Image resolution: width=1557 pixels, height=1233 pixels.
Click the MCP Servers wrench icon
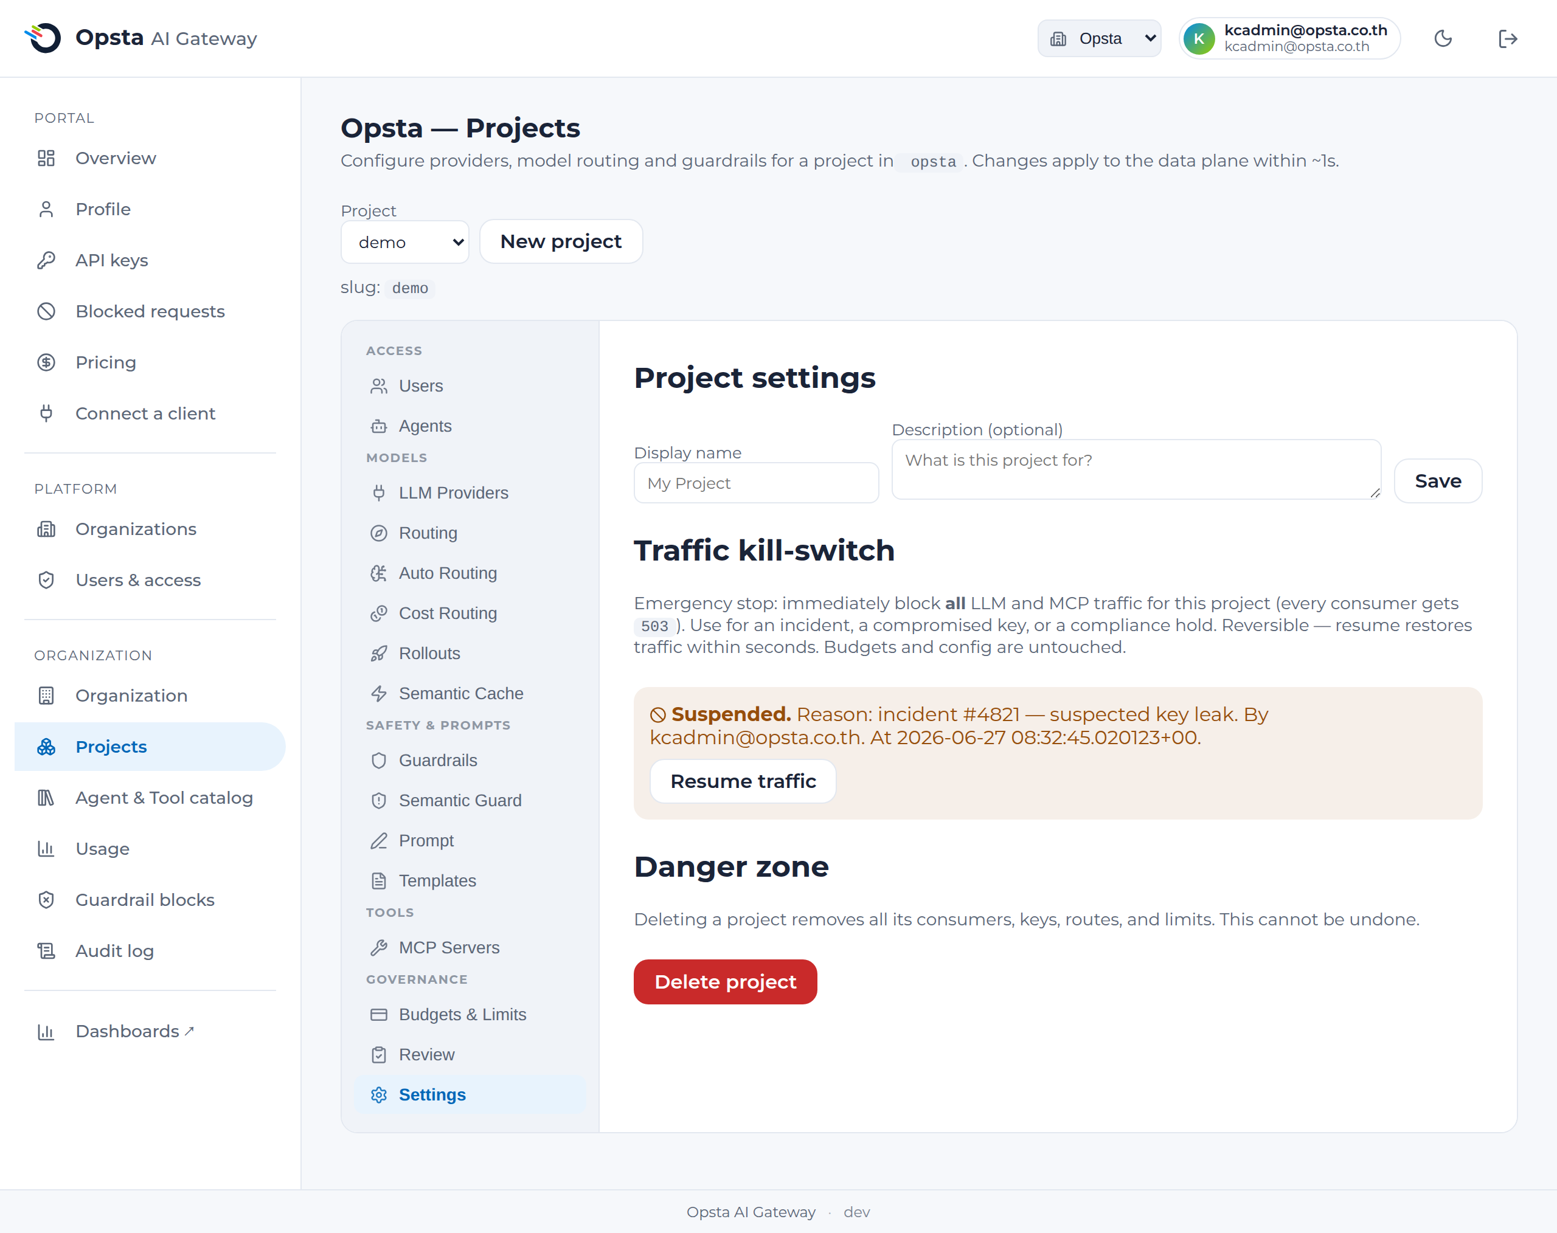pyautogui.click(x=378, y=948)
